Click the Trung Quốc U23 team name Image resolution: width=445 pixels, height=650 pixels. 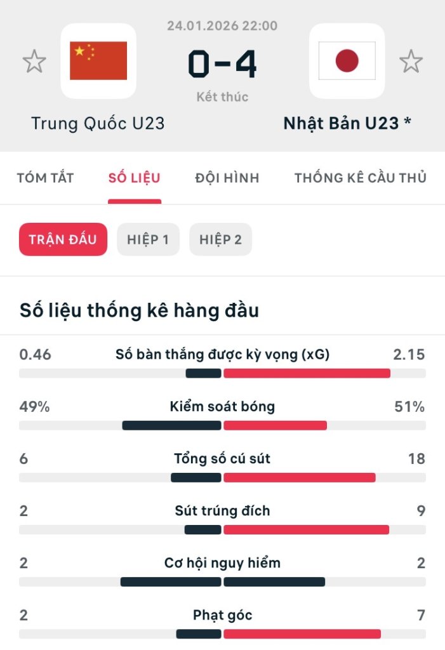(98, 123)
